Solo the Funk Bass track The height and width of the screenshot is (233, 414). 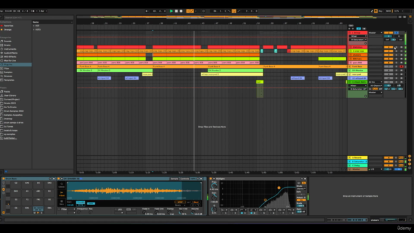point(397,67)
